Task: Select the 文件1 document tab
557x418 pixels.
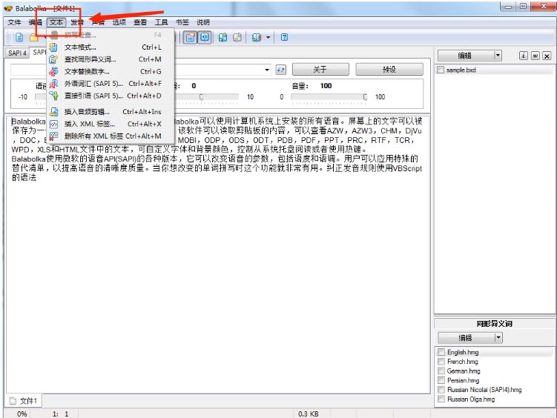Action: (24, 401)
